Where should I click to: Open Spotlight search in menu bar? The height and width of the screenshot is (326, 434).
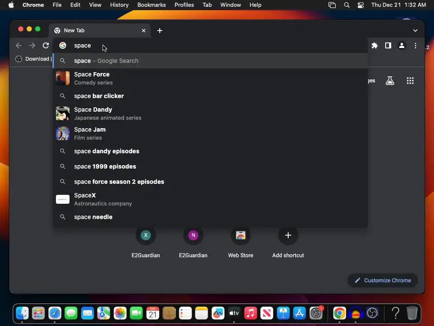[347, 5]
